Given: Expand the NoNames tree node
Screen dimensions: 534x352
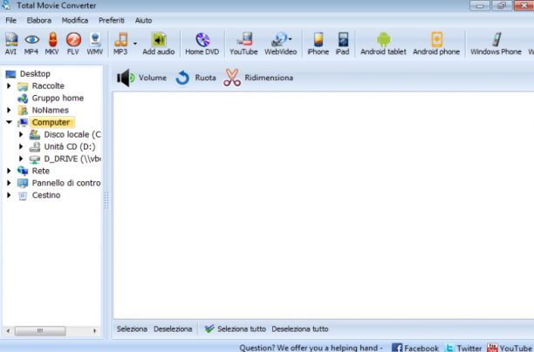Looking at the screenshot, I should click(9, 110).
